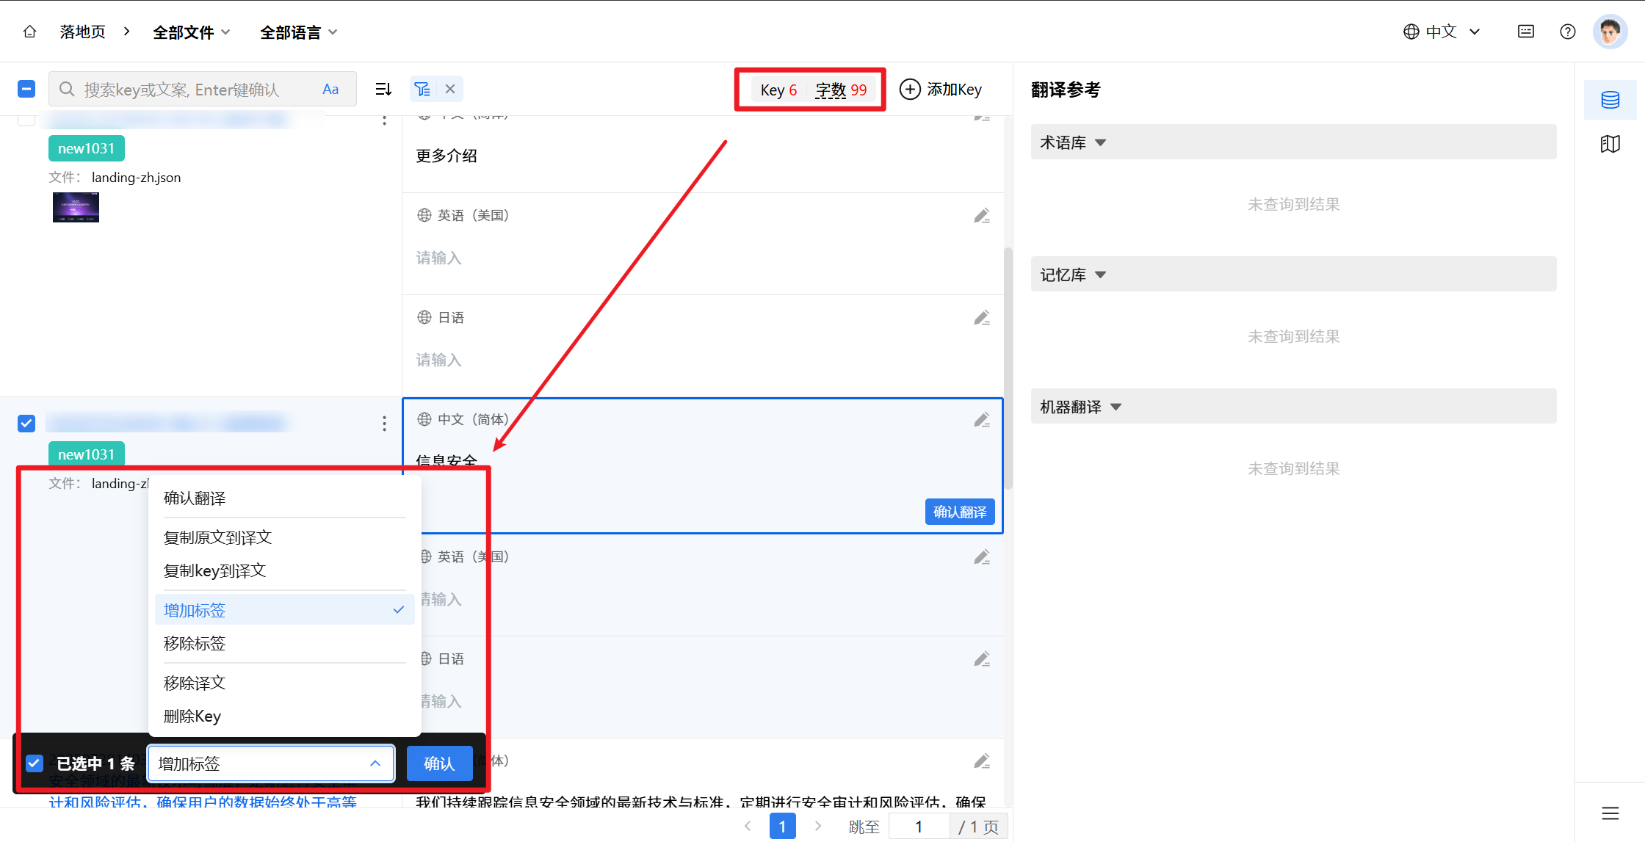Toggle the select-all checkbox by search box
1645x842 pixels.
[x=26, y=89]
